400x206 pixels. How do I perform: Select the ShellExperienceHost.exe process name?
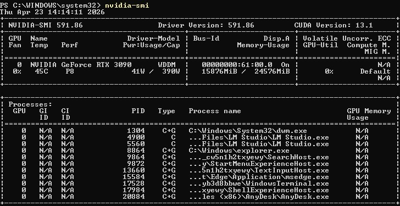(259, 190)
